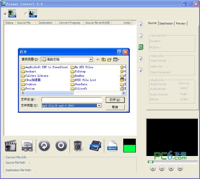The width and height of the screenshot is (200, 179).
Task: Click the dialog's help question mark button
Action: (120, 52)
